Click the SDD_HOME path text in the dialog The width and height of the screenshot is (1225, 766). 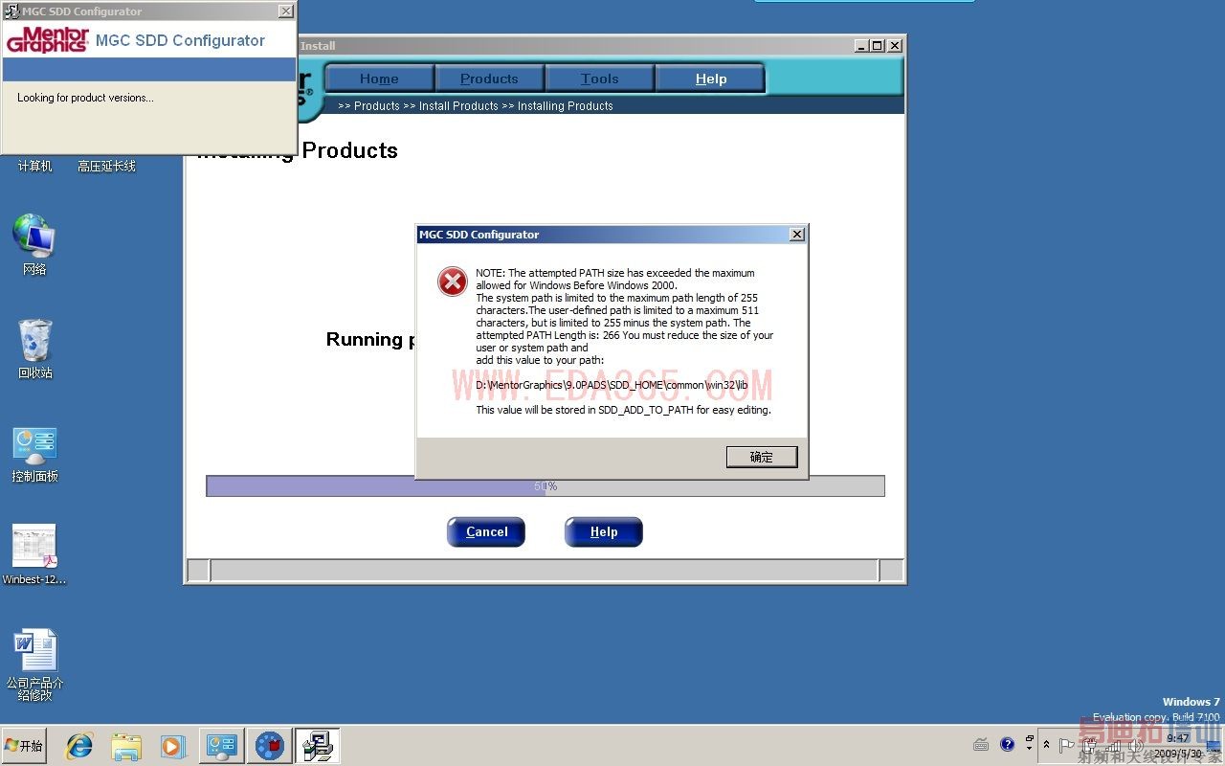612,385
